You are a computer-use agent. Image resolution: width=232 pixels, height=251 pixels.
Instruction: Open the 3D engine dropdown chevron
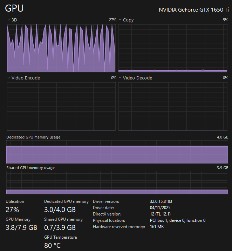(8, 20)
